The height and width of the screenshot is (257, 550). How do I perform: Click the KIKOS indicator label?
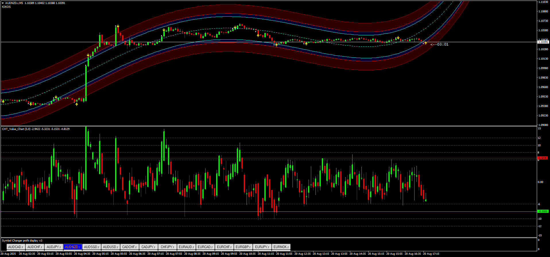(x=6, y=7)
